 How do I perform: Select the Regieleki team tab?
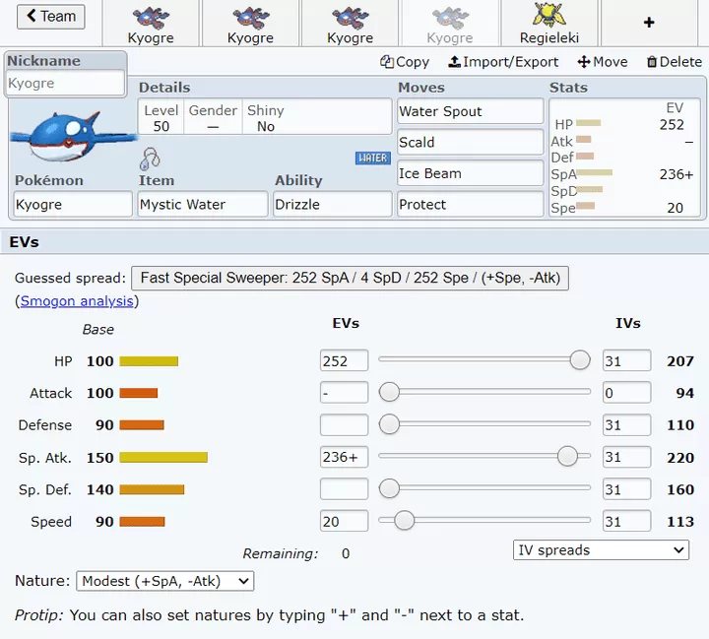(x=548, y=23)
